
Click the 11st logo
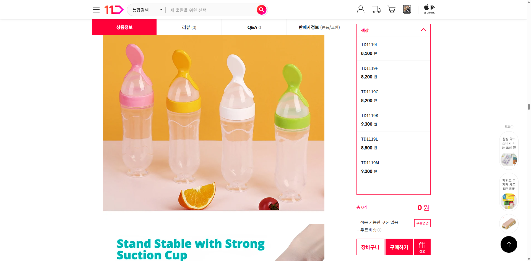pyautogui.click(x=114, y=10)
